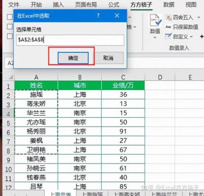Click the 取消 button
Image resolution: width=204 pixels, height=196 pixels.
tap(108, 58)
